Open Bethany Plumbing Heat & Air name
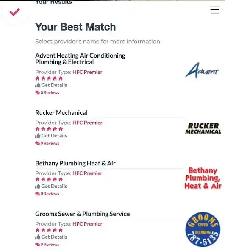Screen dimensions: 225x251 click(75, 163)
